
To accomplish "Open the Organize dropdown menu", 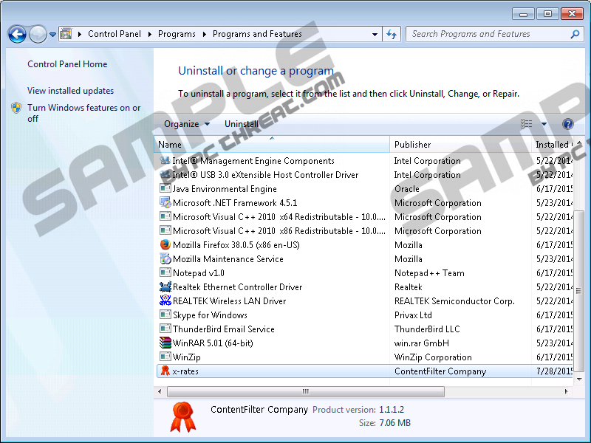I will point(186,124).
